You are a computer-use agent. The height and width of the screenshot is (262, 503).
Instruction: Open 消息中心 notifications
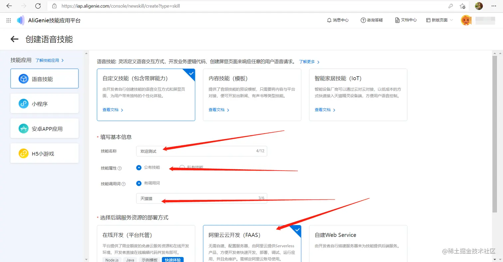tap(338, 20)
